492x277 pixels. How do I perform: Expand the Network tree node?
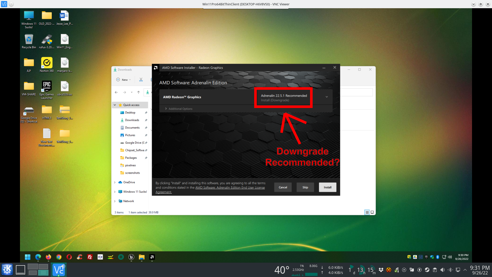click(115, 201)
